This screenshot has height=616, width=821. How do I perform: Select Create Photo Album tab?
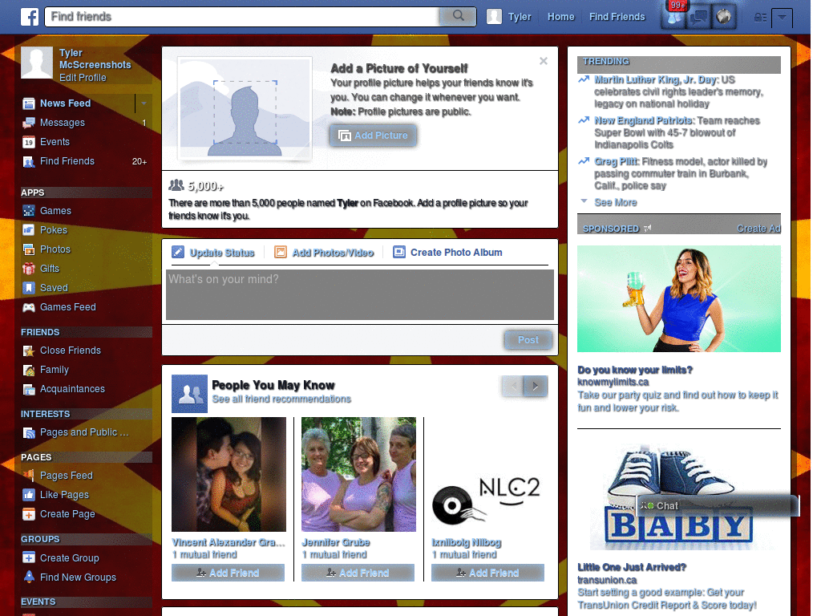coord(447,253)
